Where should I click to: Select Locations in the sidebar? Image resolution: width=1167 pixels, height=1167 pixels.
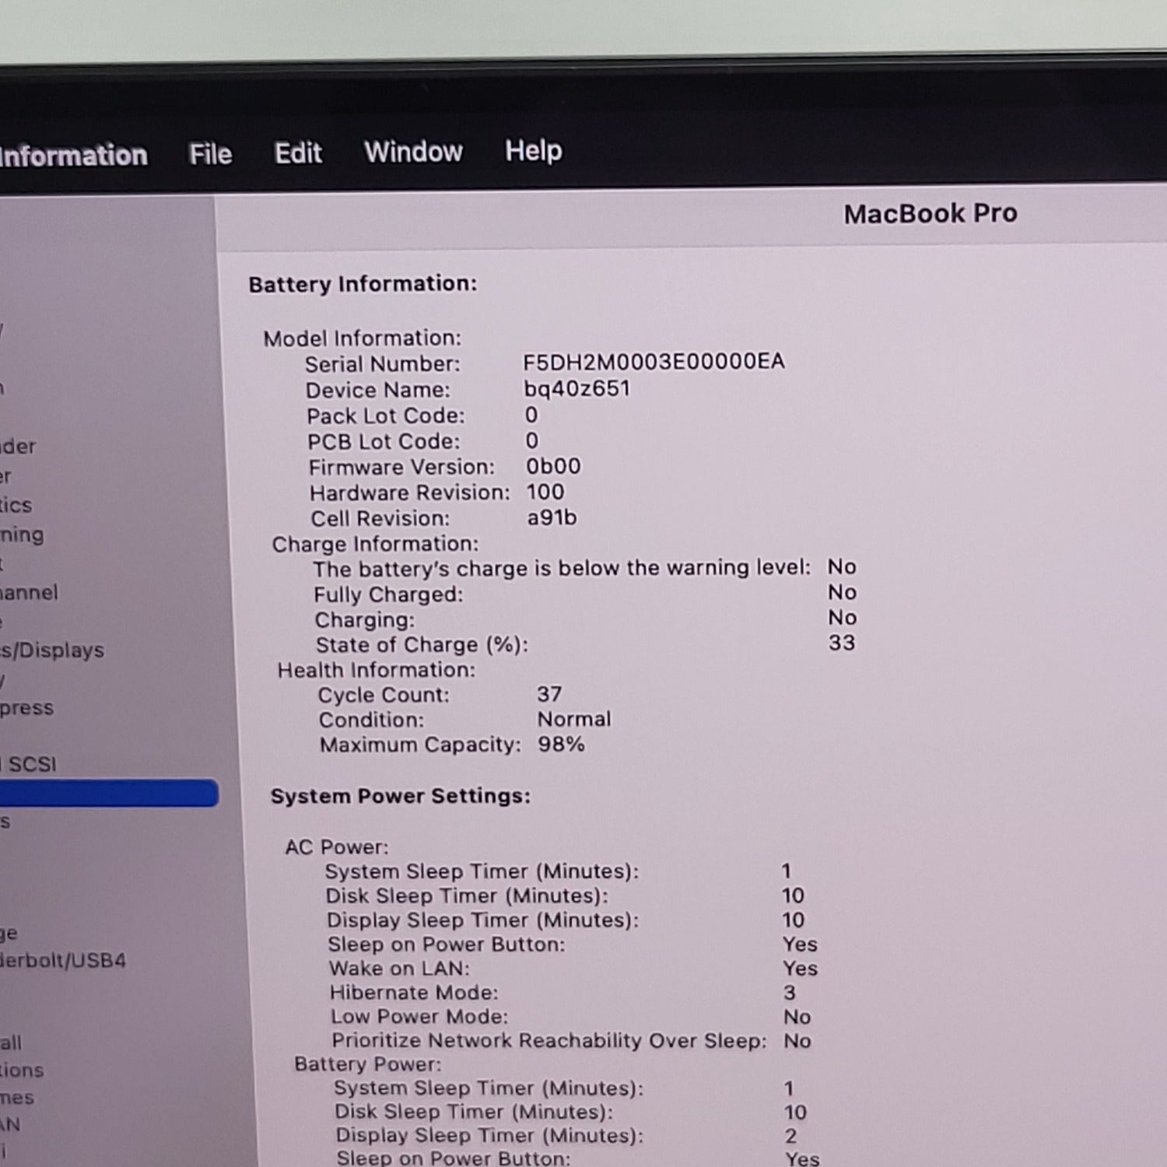tap(22, 1071)
